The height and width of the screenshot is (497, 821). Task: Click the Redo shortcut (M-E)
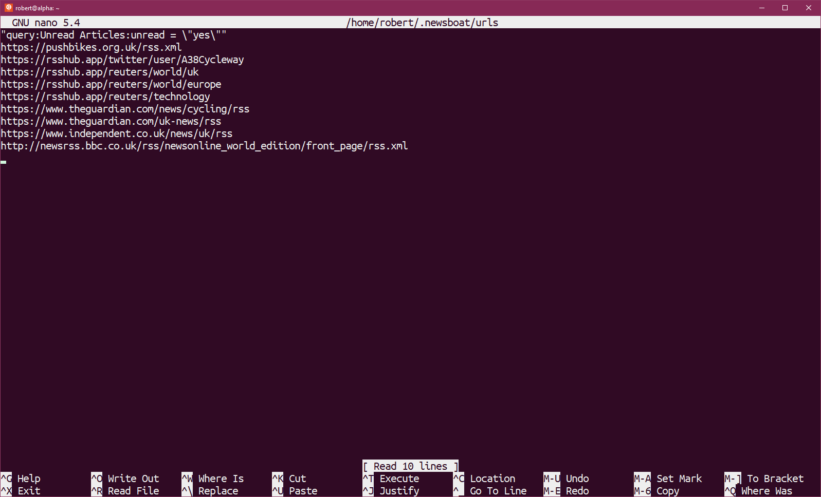(x=576, y=491)
